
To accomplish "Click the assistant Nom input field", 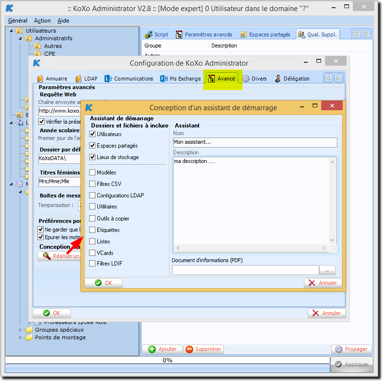I will click(x=255, y=142).
